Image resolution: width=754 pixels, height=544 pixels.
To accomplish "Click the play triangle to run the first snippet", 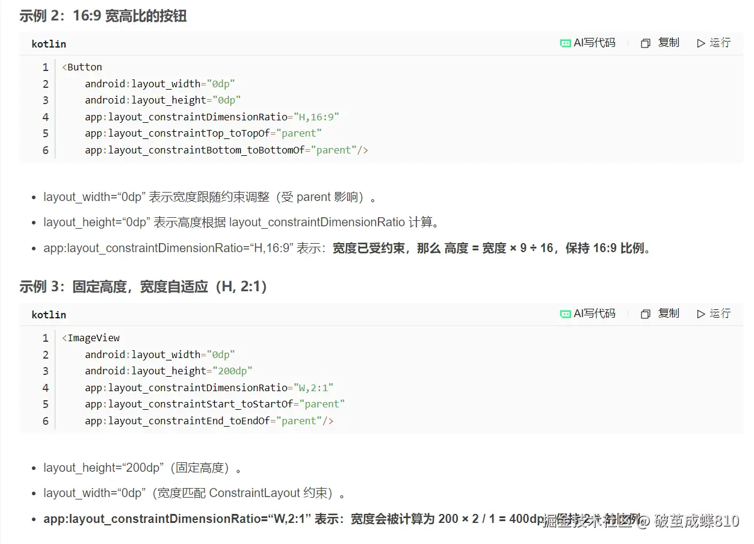I will coord(700,43).
